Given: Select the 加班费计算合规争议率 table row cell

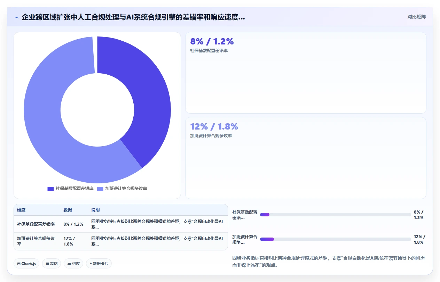Looking at the screenshot, I should [x=37, y=241].
